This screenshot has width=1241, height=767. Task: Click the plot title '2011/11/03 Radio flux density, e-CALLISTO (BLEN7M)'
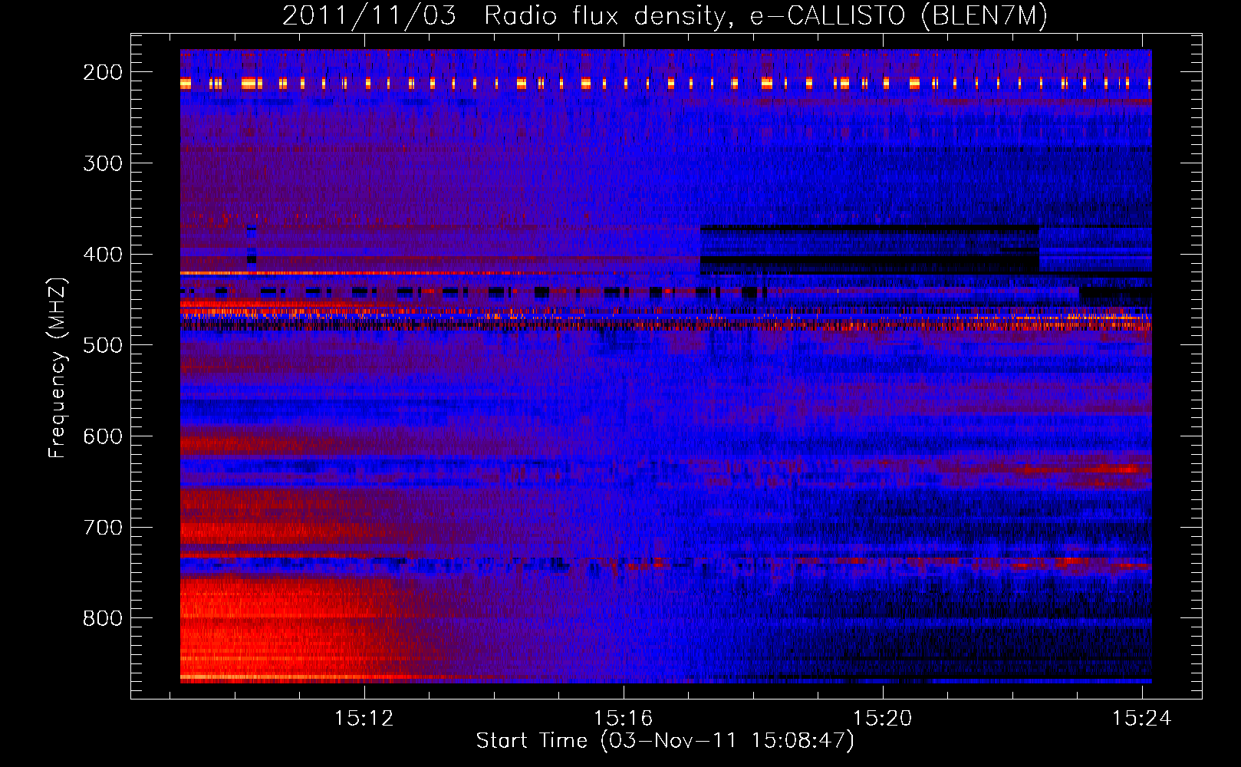point(664,16)
